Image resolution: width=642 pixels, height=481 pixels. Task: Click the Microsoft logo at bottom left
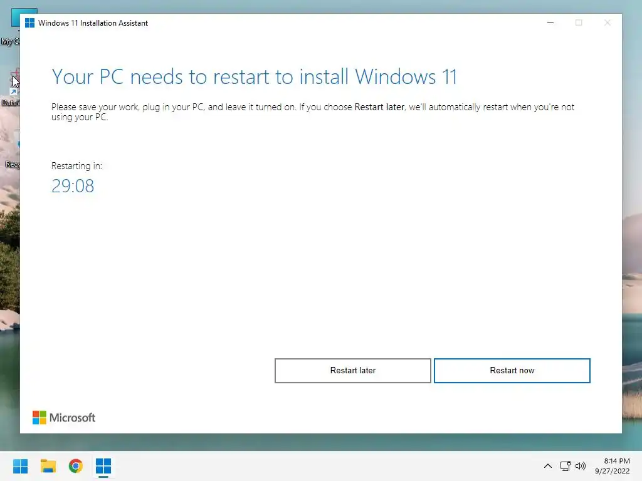[64, 418]
